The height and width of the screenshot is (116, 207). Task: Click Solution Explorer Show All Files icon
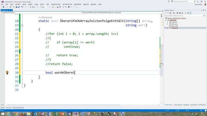[182, 13]
